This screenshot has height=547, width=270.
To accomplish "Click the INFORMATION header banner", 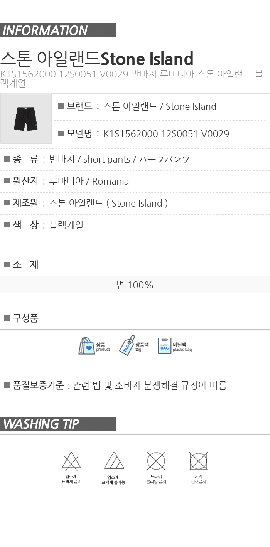I will 58,30.
